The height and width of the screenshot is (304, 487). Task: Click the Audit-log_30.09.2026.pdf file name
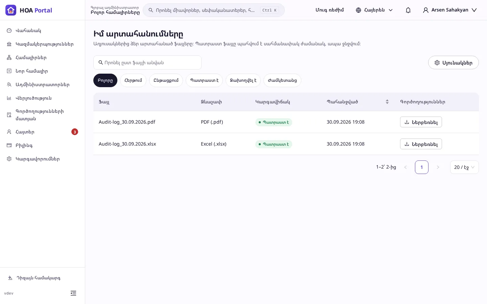(127, 122)
